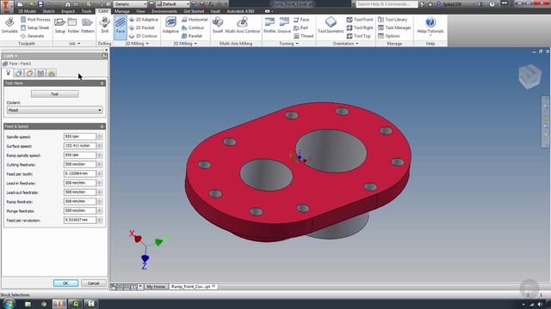Run the Post Process command
Screen dimensions: 551x309
pyautogui.click(x=35, y=20)
